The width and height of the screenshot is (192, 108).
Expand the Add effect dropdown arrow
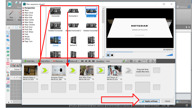pos(51,61)
